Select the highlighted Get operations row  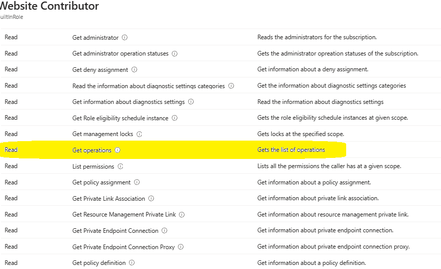point(220,150)
